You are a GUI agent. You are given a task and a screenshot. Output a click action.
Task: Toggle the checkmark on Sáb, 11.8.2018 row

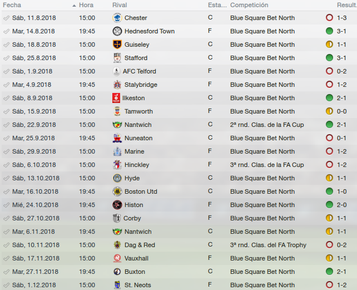[x=6, y=18]
